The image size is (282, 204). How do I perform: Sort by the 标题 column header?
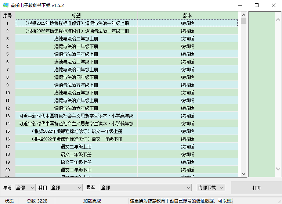tap(76, 15)
